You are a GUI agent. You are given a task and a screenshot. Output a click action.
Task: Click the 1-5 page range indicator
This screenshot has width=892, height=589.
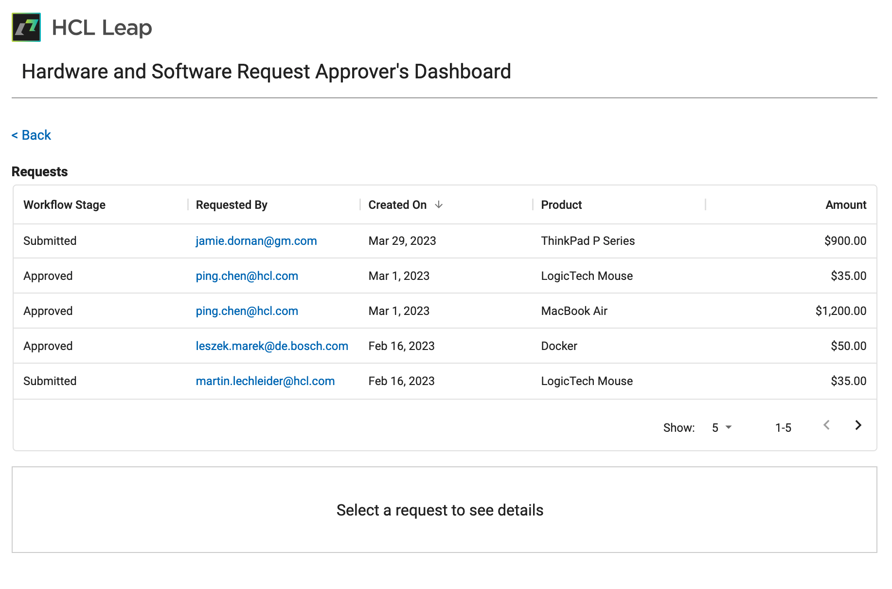783,428
